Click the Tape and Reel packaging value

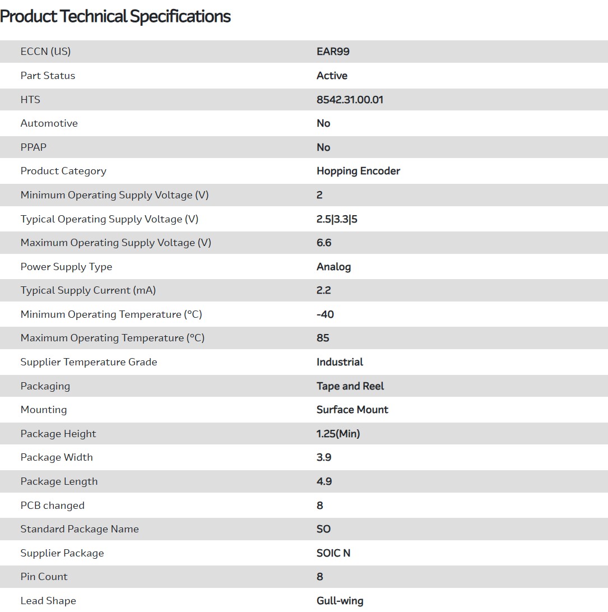click(x=350, y=386)
